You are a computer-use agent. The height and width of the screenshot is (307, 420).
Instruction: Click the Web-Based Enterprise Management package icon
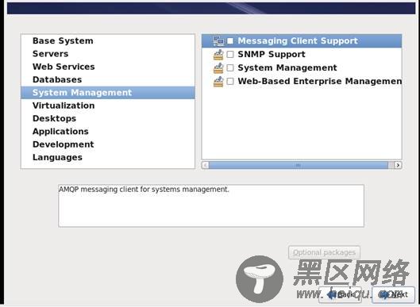pyautogui.click(x=218, y=82)
